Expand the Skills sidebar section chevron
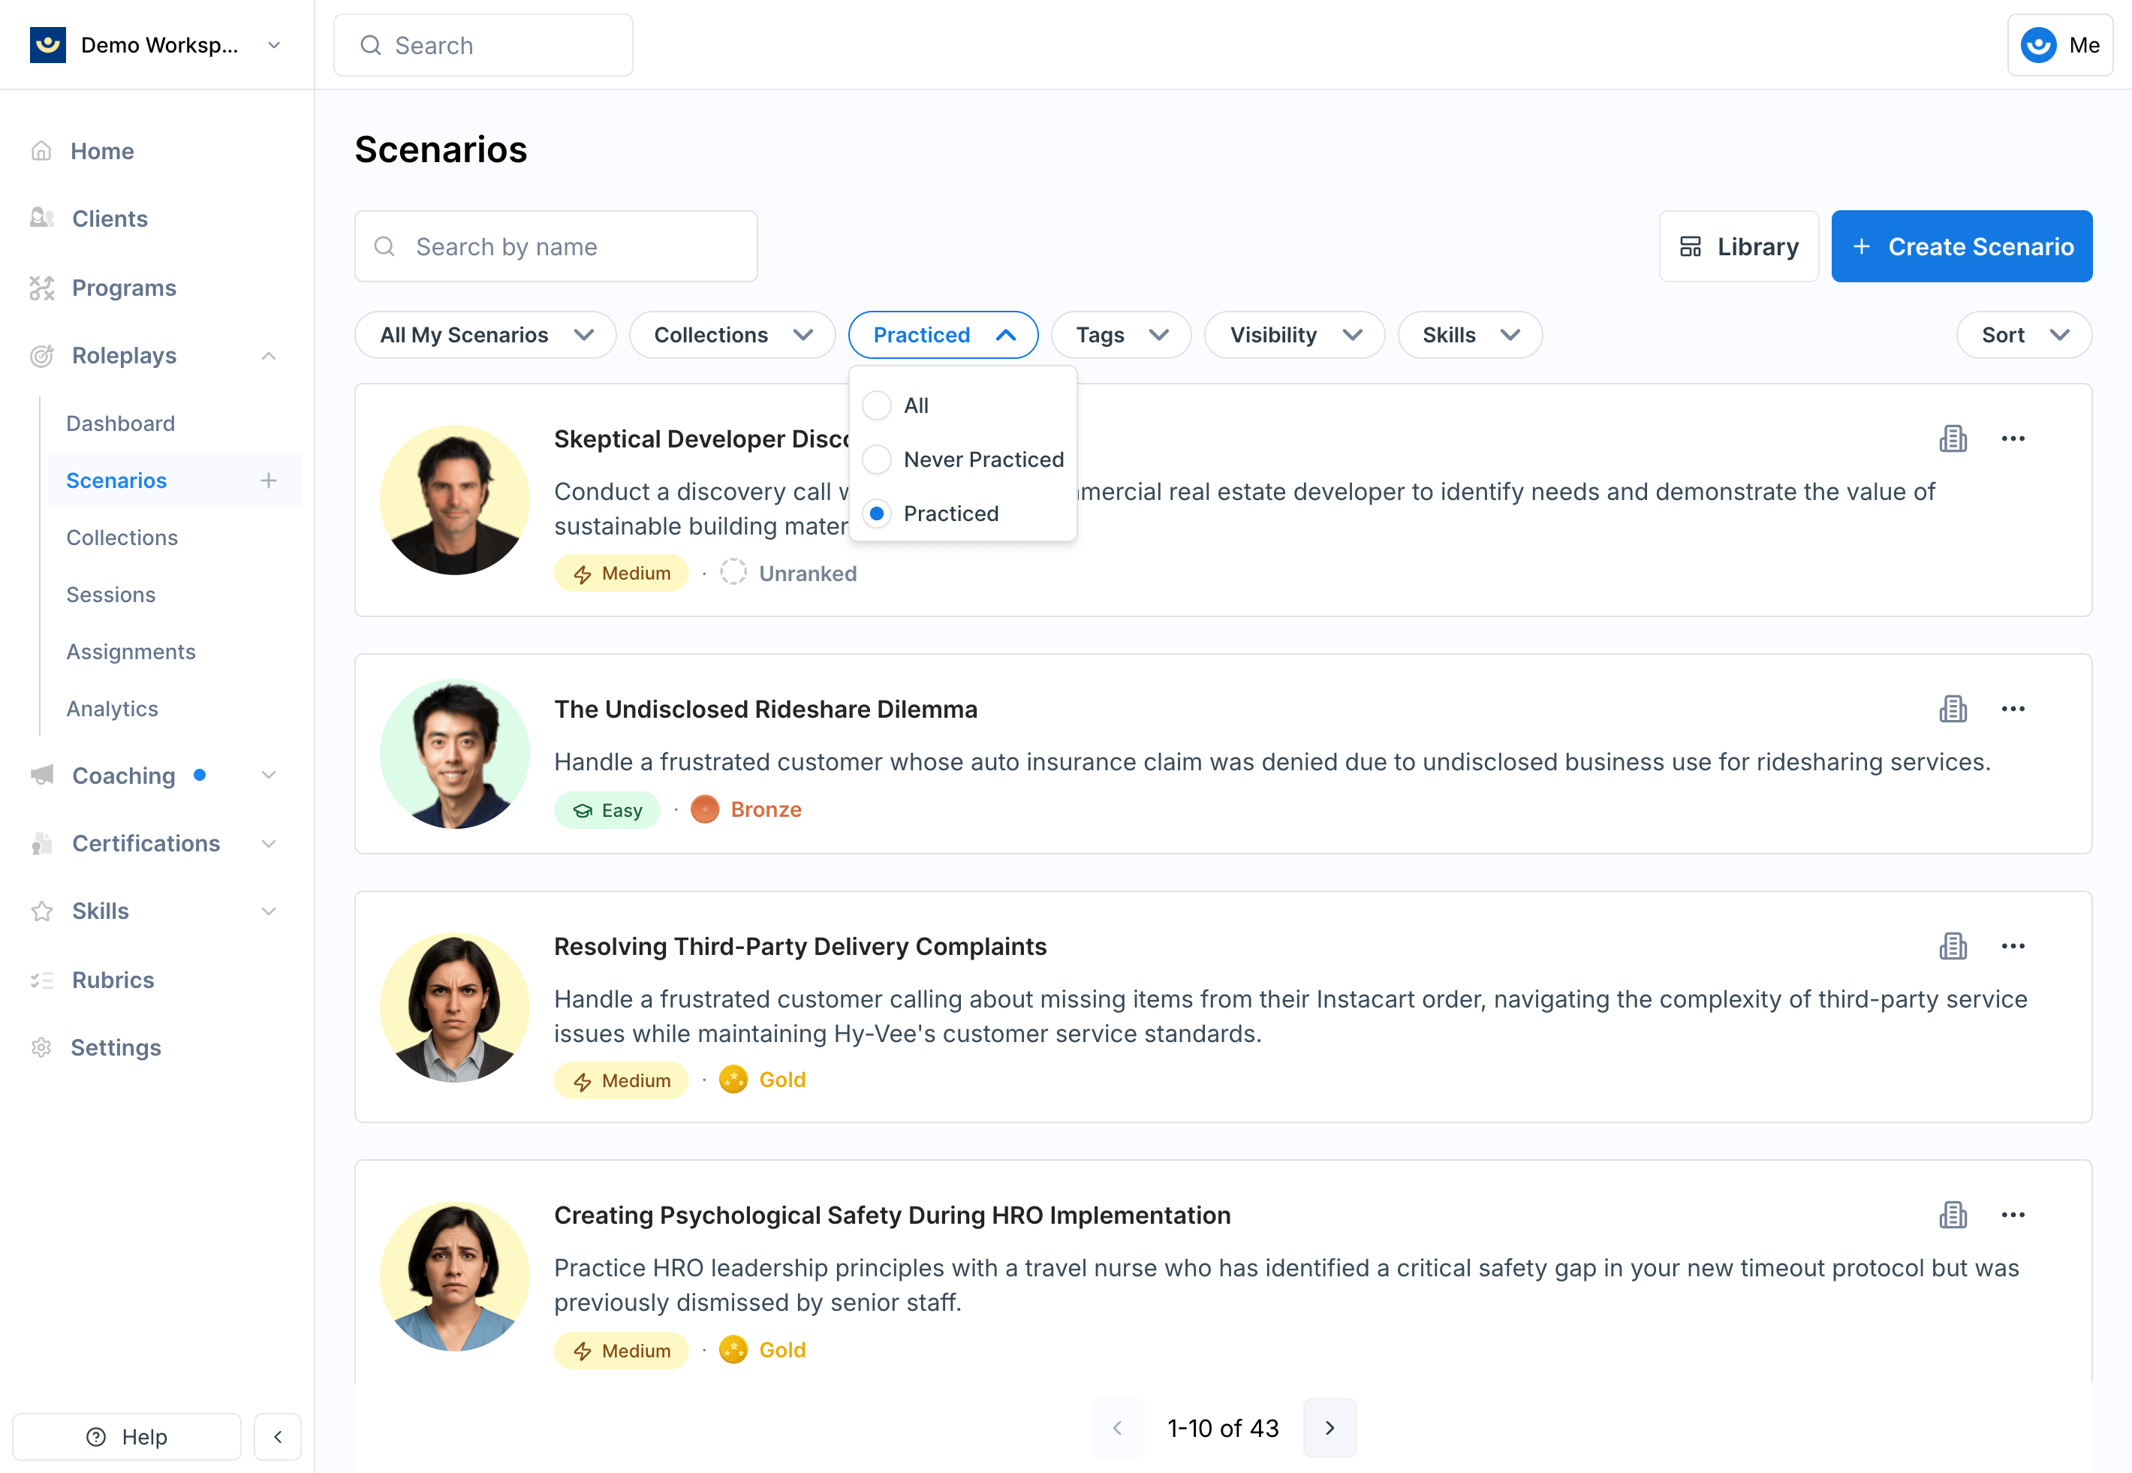2132x1473 pixels. pyautogui.click(x=269, y=912)
